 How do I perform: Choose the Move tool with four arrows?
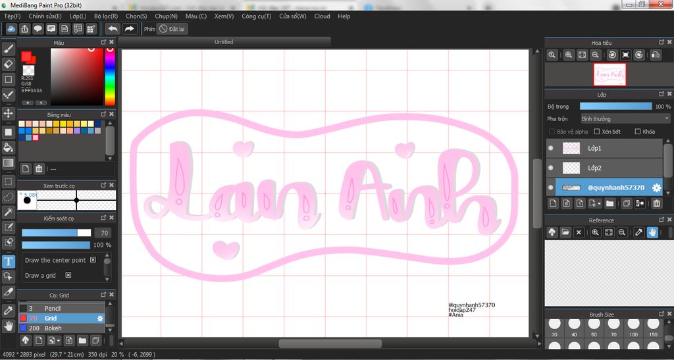click(x=8, y=113)
